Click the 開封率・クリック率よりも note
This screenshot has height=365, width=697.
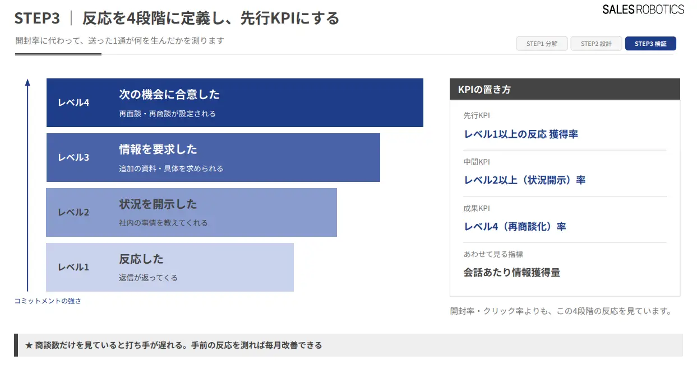[561, 311]
